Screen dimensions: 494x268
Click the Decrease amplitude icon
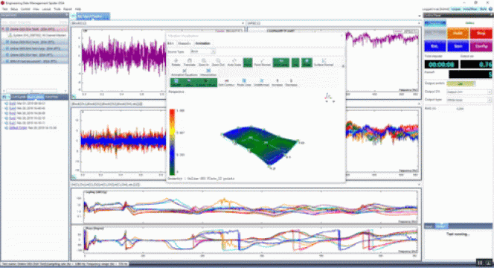point(291,83)
